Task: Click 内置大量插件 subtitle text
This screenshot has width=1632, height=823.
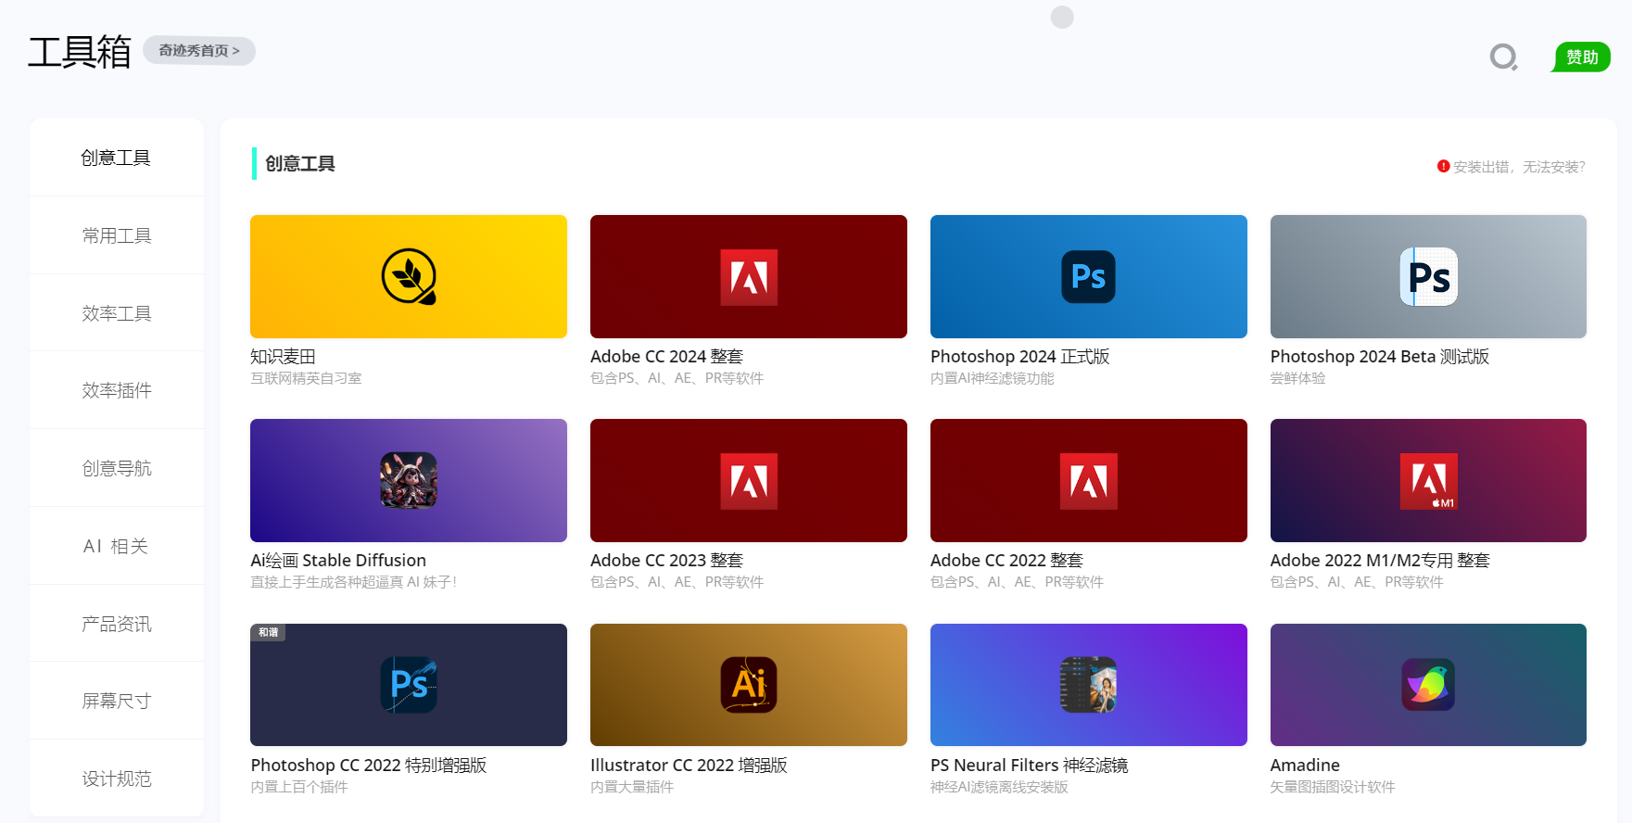Action: click(x=632, y=787)
